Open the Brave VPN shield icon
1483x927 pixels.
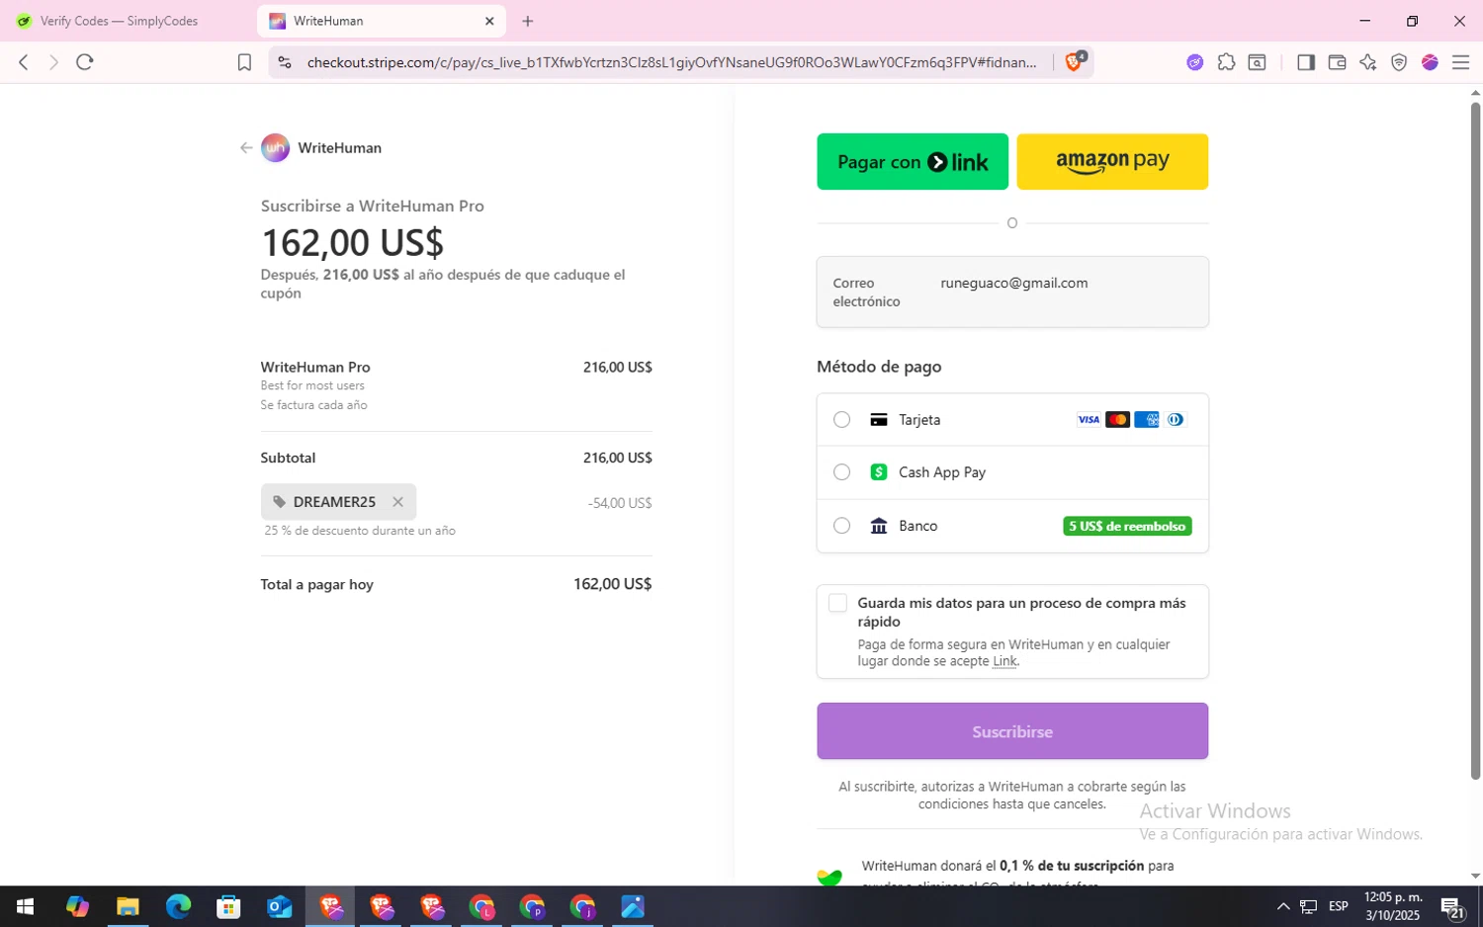tap(1399, 62)
